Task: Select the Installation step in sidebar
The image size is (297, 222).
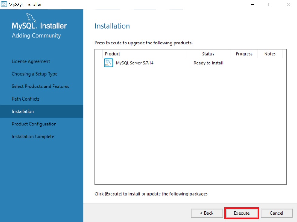Action: point(42,111)
